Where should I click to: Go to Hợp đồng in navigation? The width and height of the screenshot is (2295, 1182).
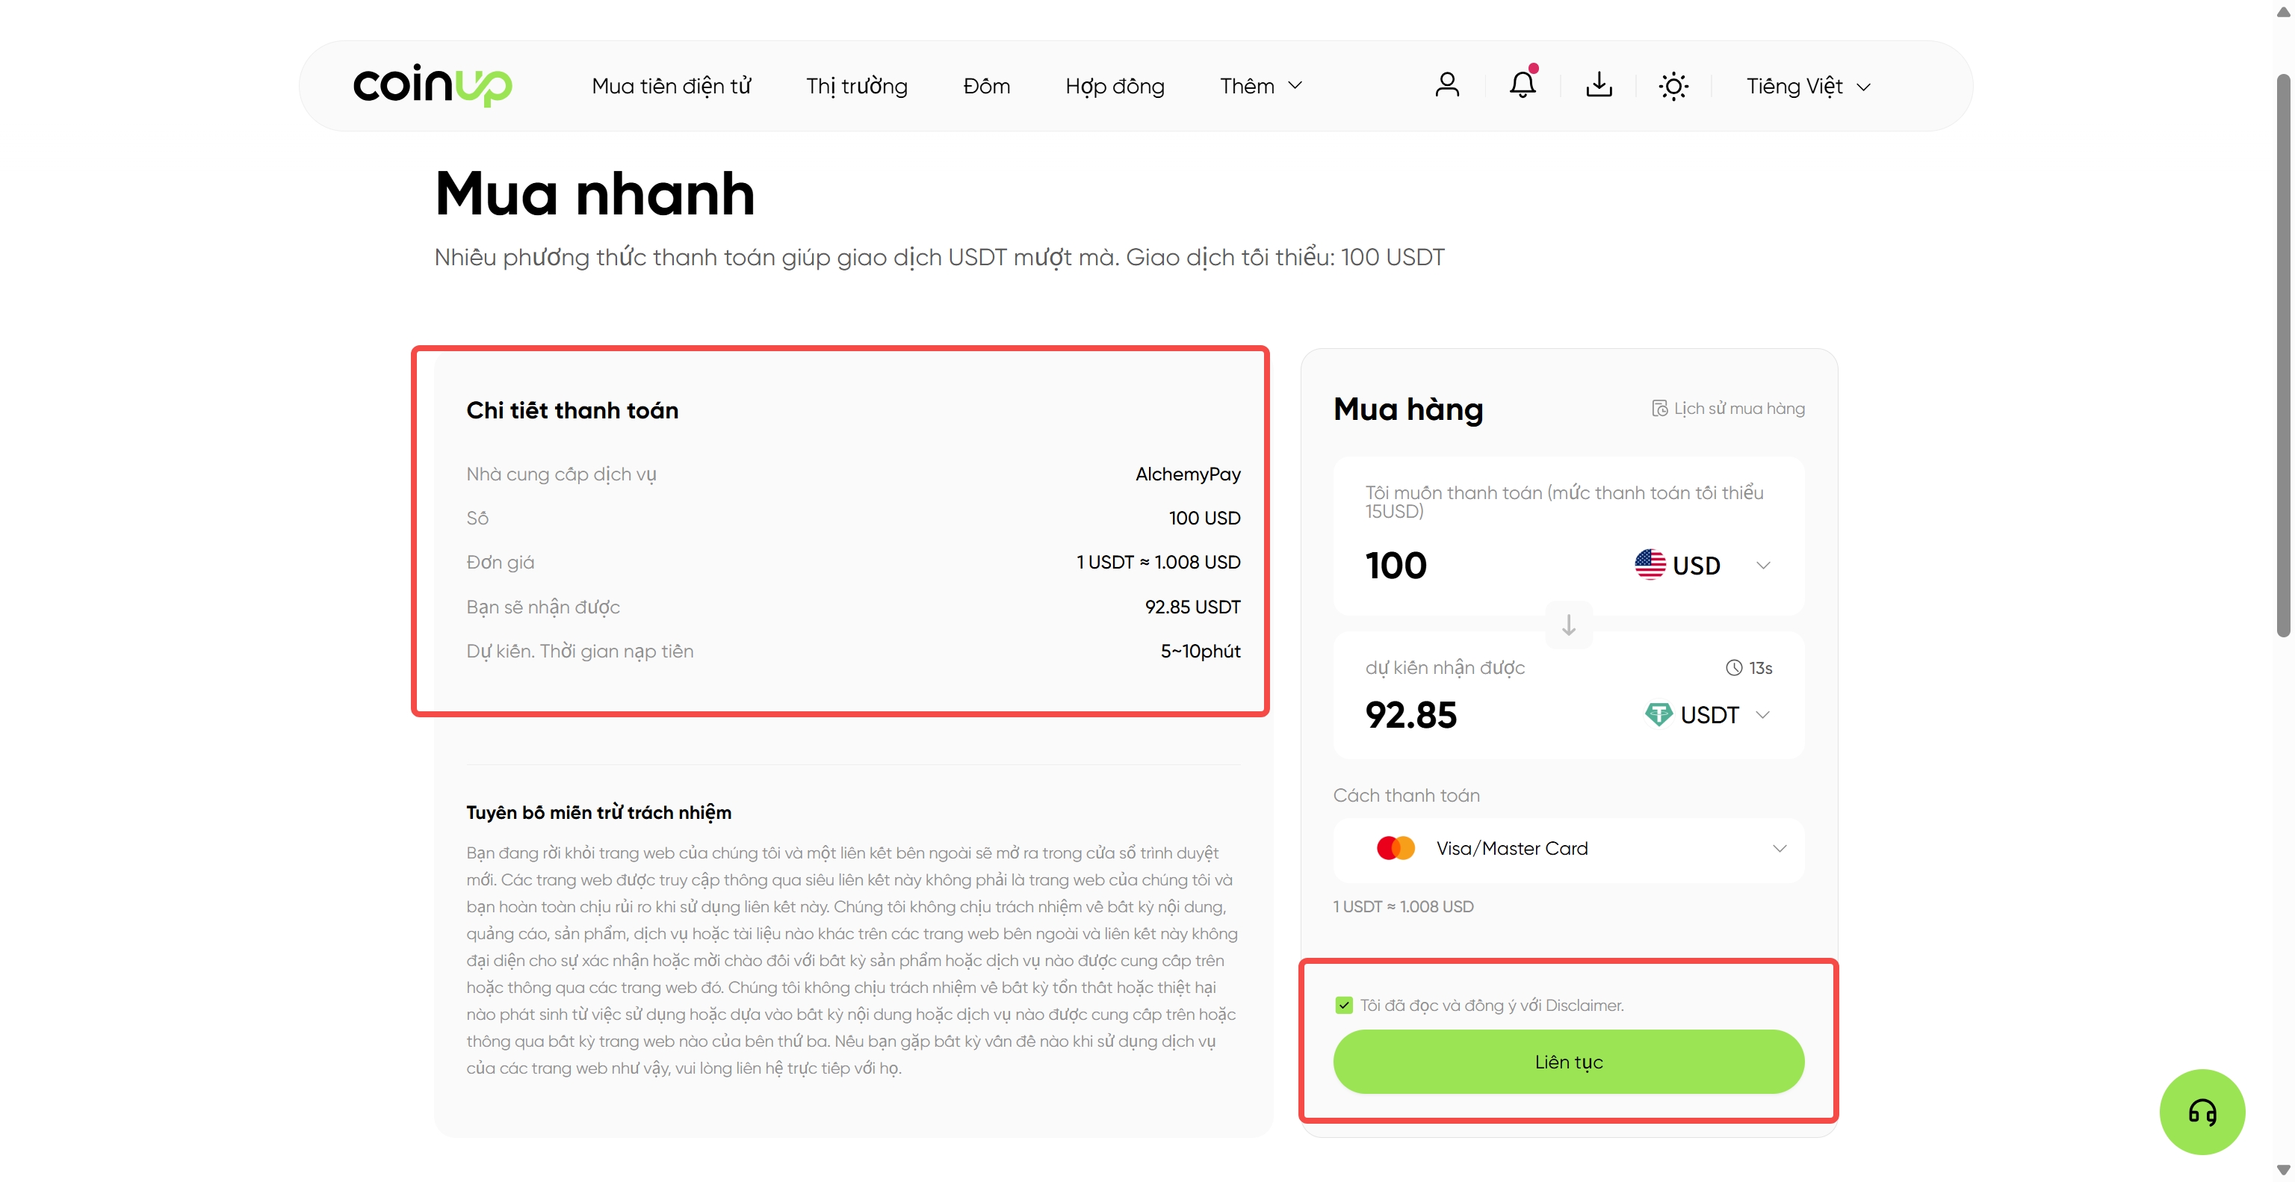point(1115,87)
